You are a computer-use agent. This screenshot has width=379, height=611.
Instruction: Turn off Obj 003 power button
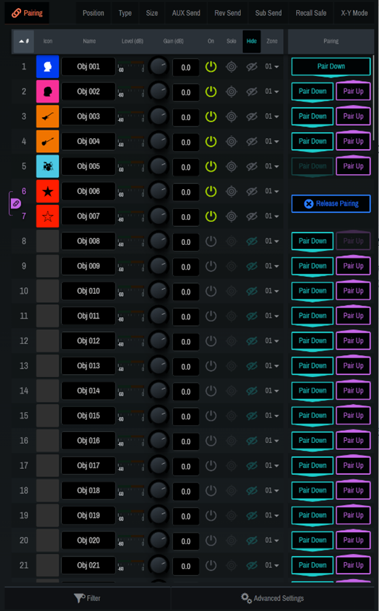211,116
